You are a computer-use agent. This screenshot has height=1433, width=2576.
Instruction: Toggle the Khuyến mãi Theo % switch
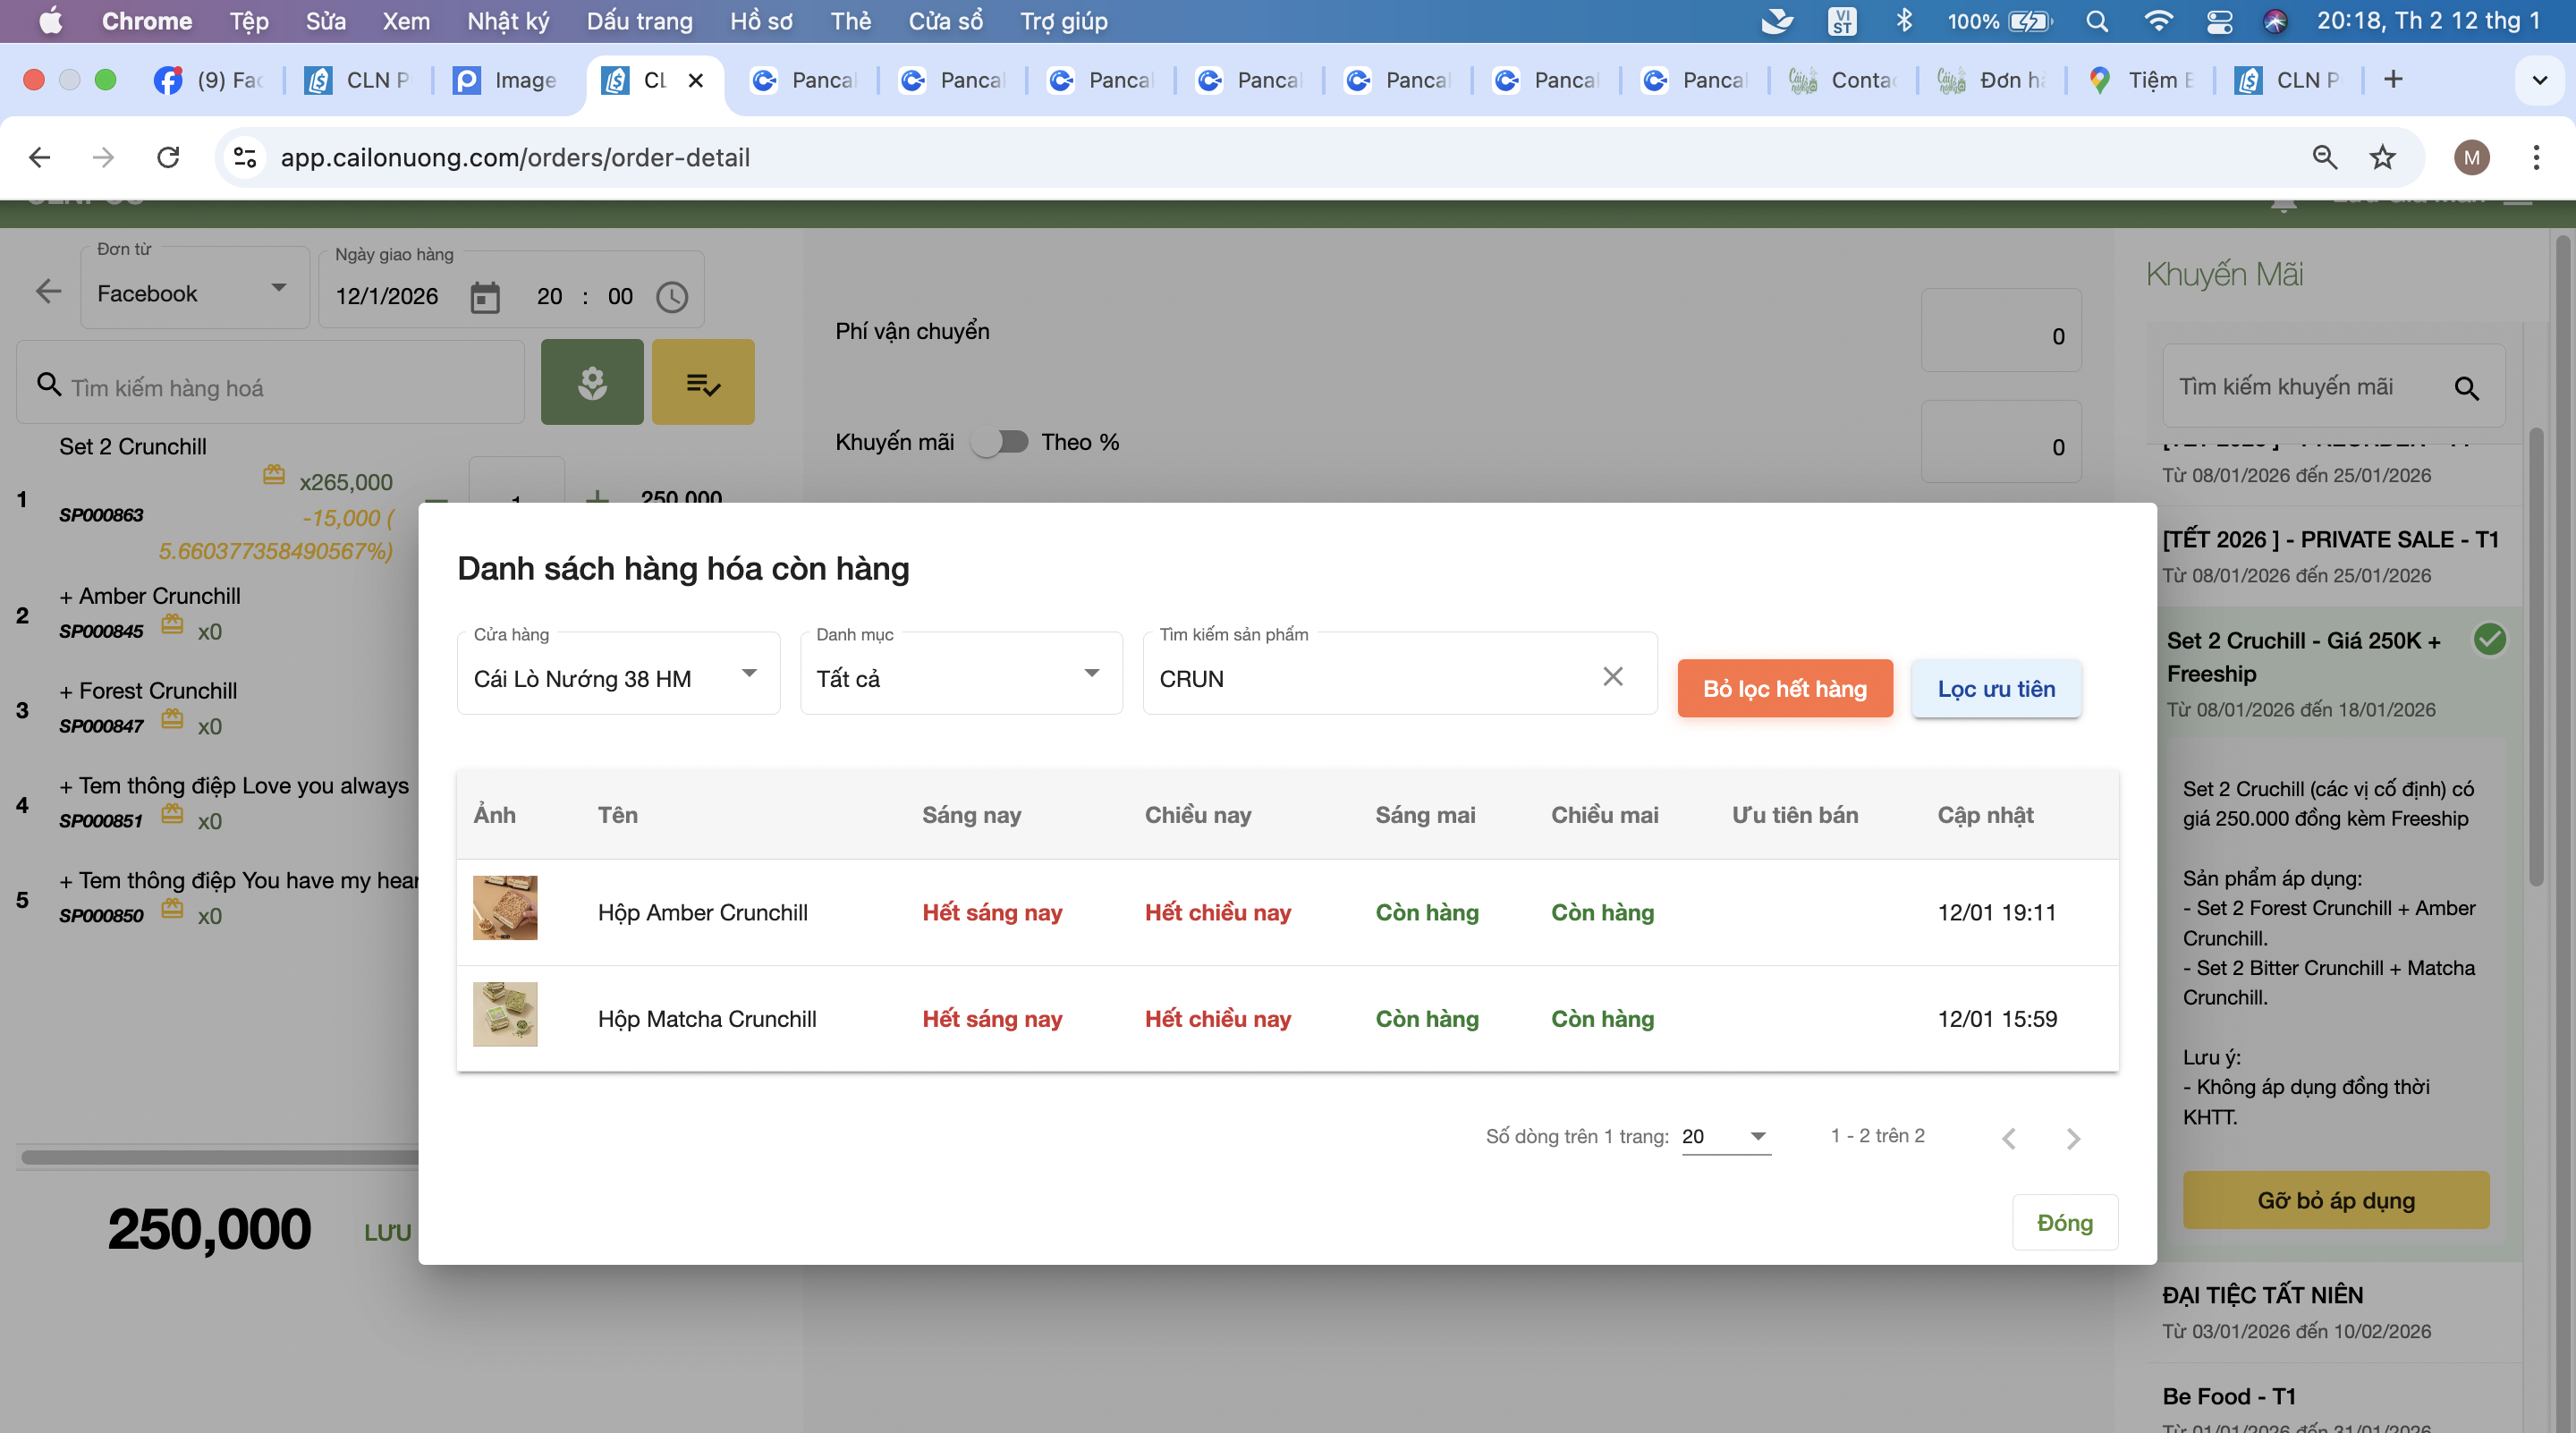[999, 442]
